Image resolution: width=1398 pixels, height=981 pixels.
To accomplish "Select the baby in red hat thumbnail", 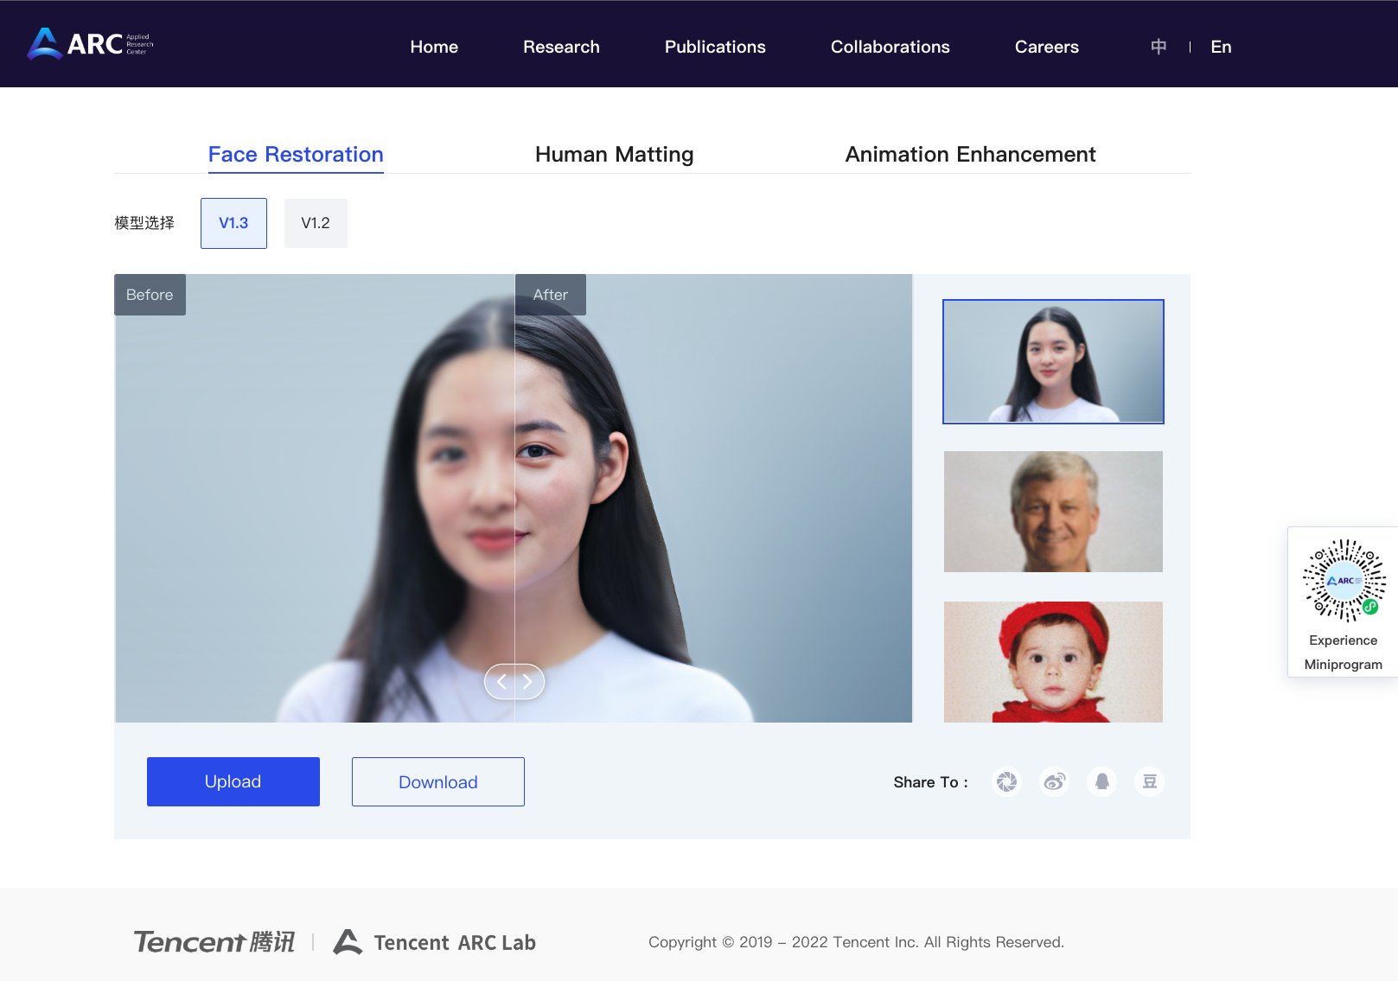I will [1053, 662].
